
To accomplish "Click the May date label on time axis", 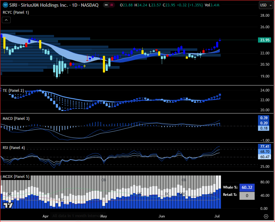I will pyautogui.click(x=104, y=216).
